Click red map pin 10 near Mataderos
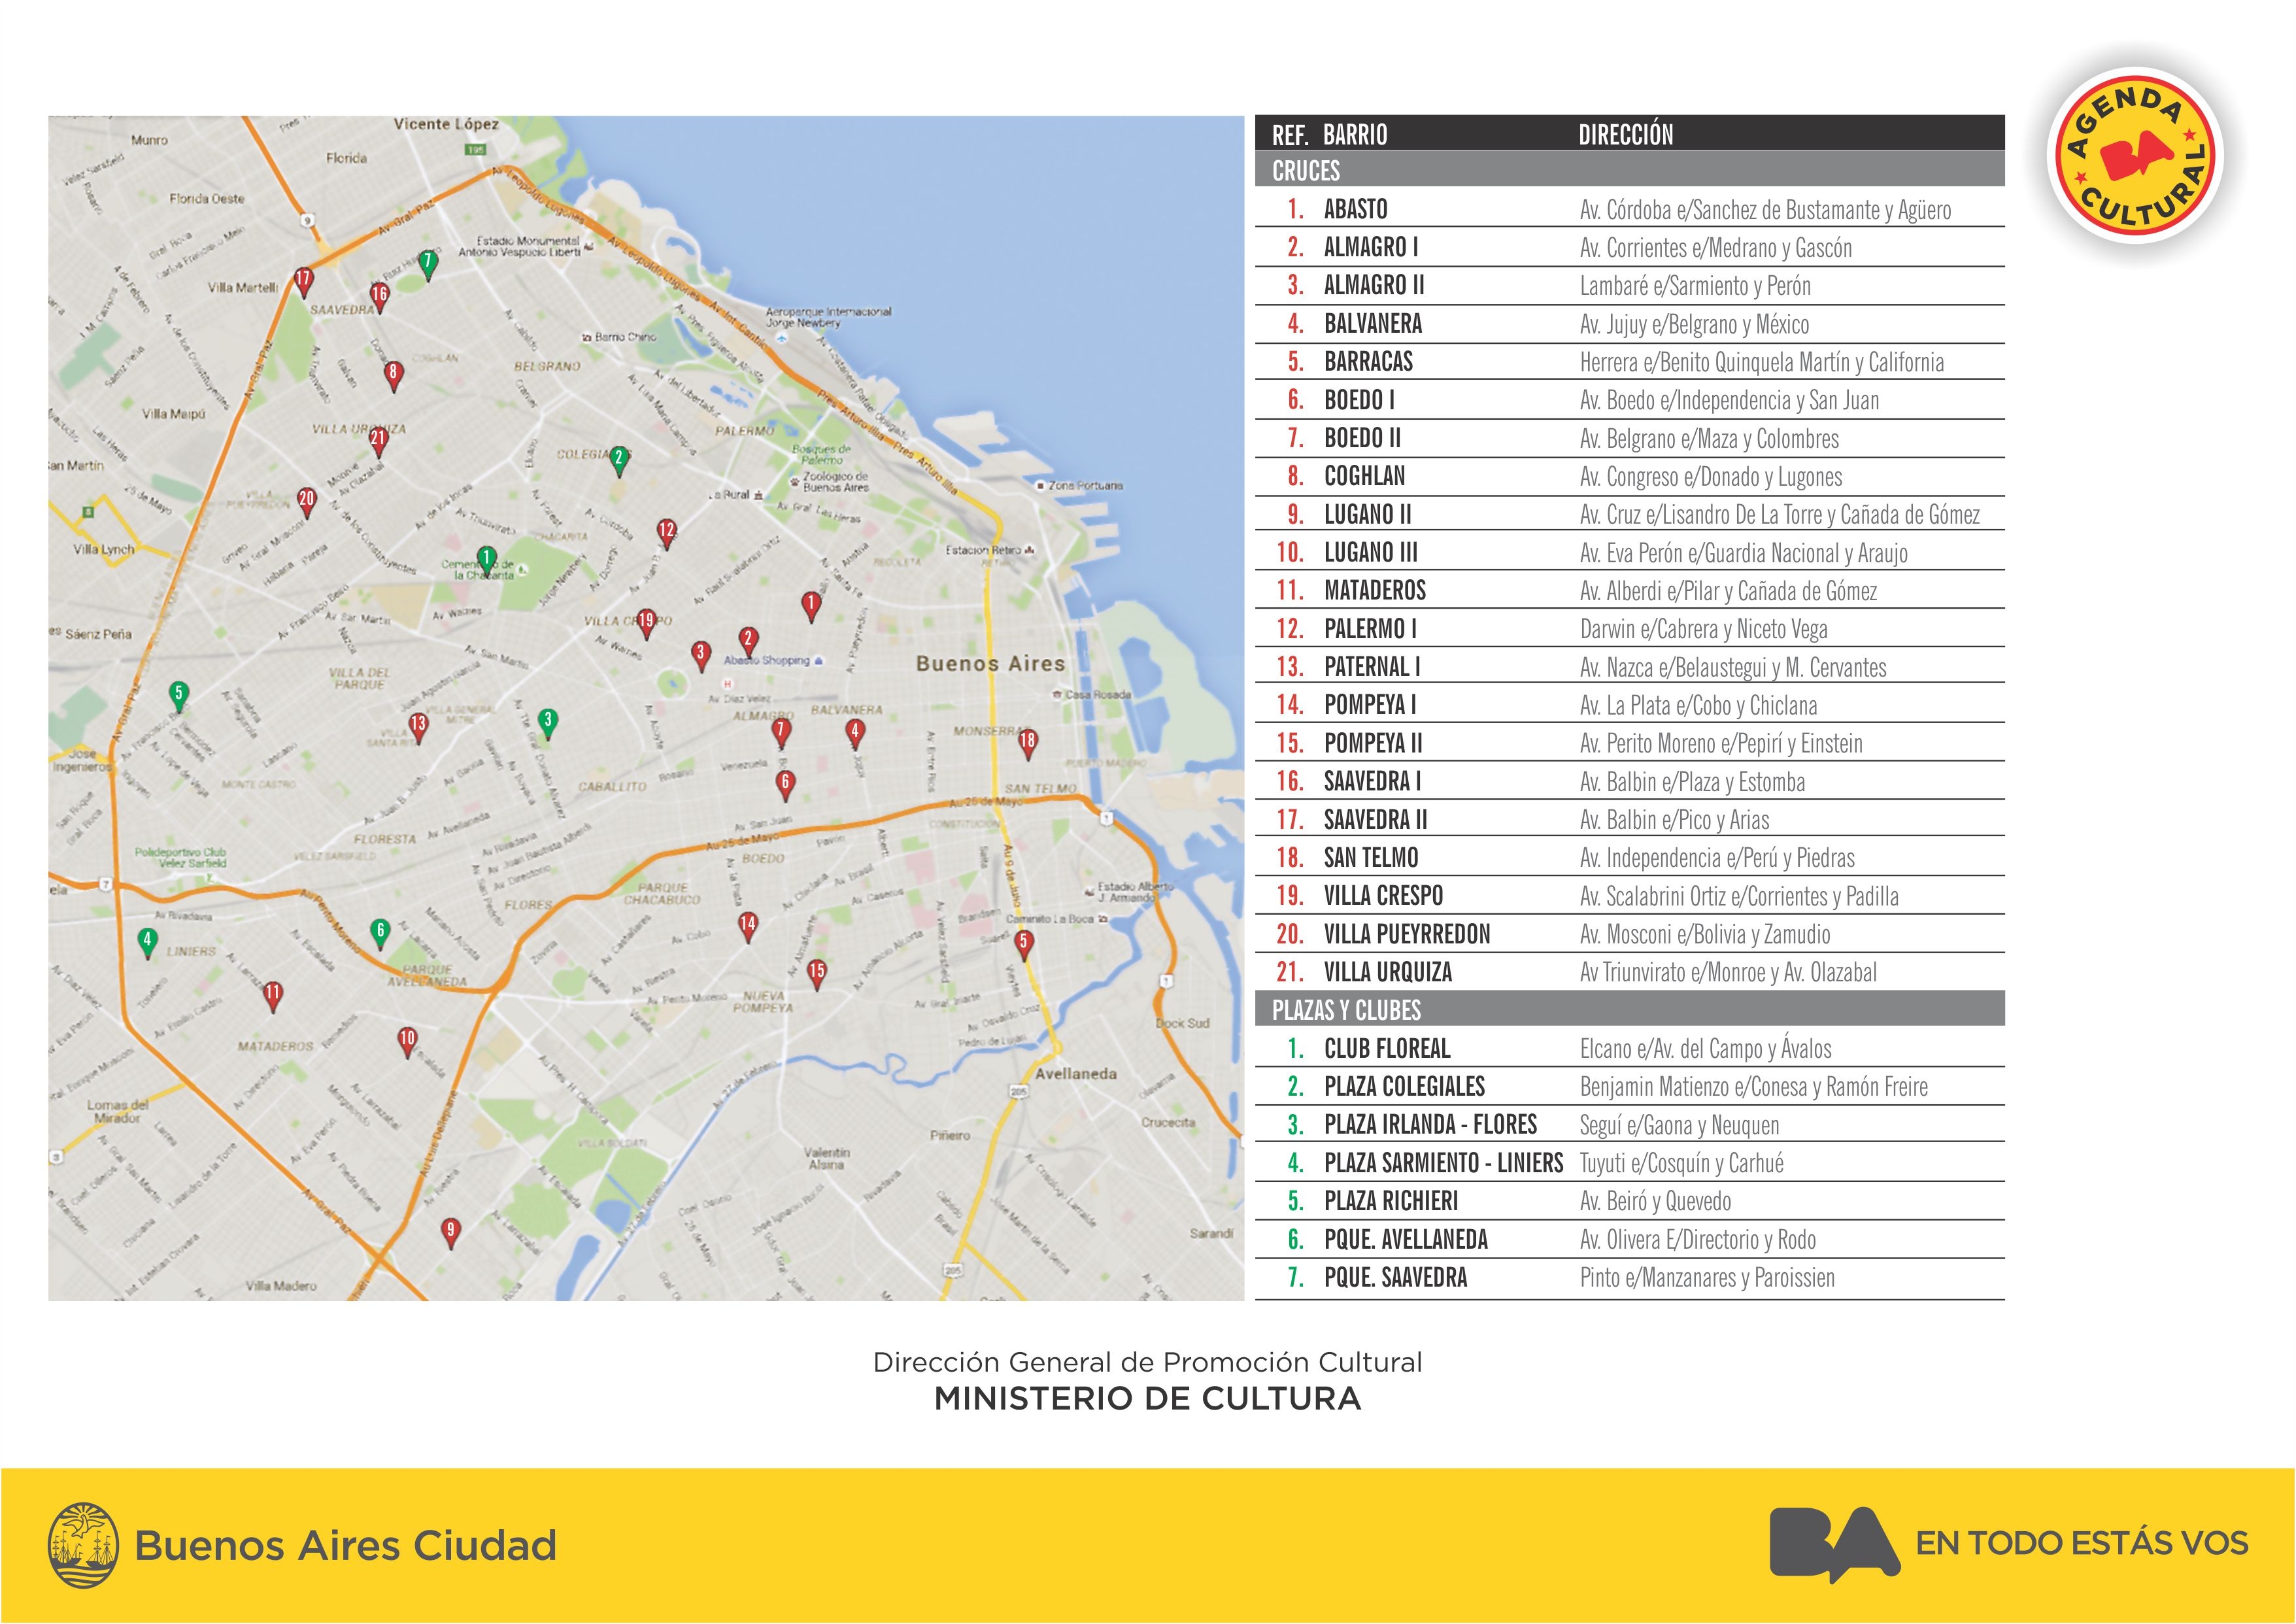2296x1624 pixels. tap(407, 1042)
